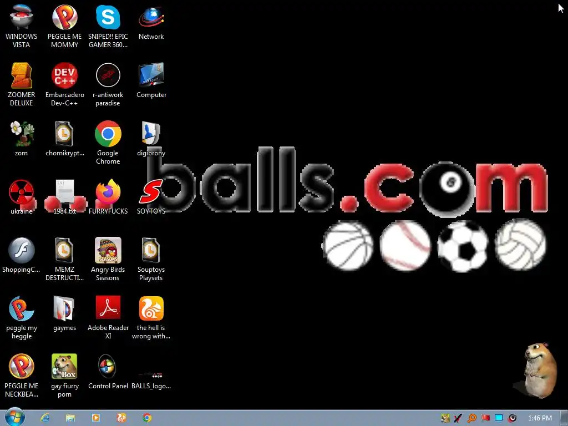This screenshot has width=568, height=426.
Task: Click the speaker volume tray icon
Action: point(512,418)
